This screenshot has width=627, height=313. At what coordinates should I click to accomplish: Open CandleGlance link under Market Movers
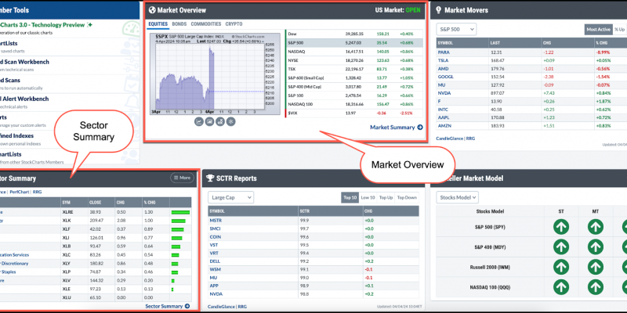(x=450, y=139)
